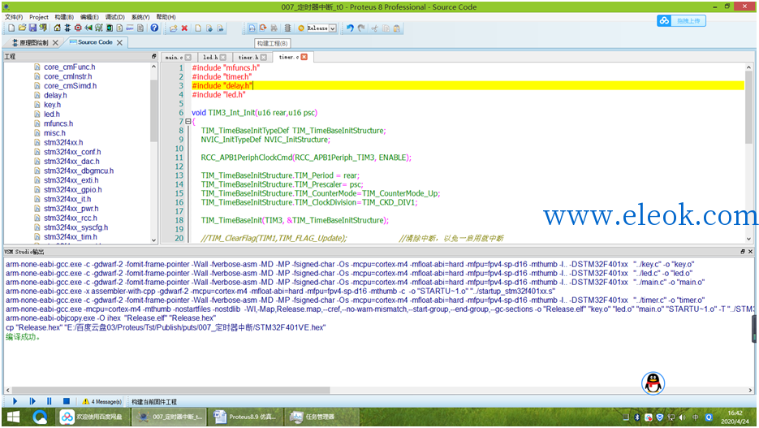Click the red X remove-file toolbar icon
Image resolution: width=759 pixels, height=428 pixels.
pos(184,28)
